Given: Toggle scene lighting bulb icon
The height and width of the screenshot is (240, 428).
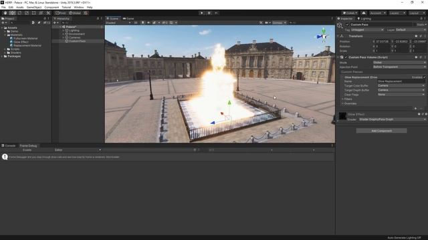Looking at the screenshot, I should point(142,23).
